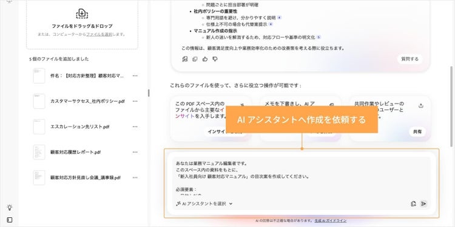Open more options for 件名:【対応方針整理】 file
This screenshot has height=227, width=455.
click(135, 76)
